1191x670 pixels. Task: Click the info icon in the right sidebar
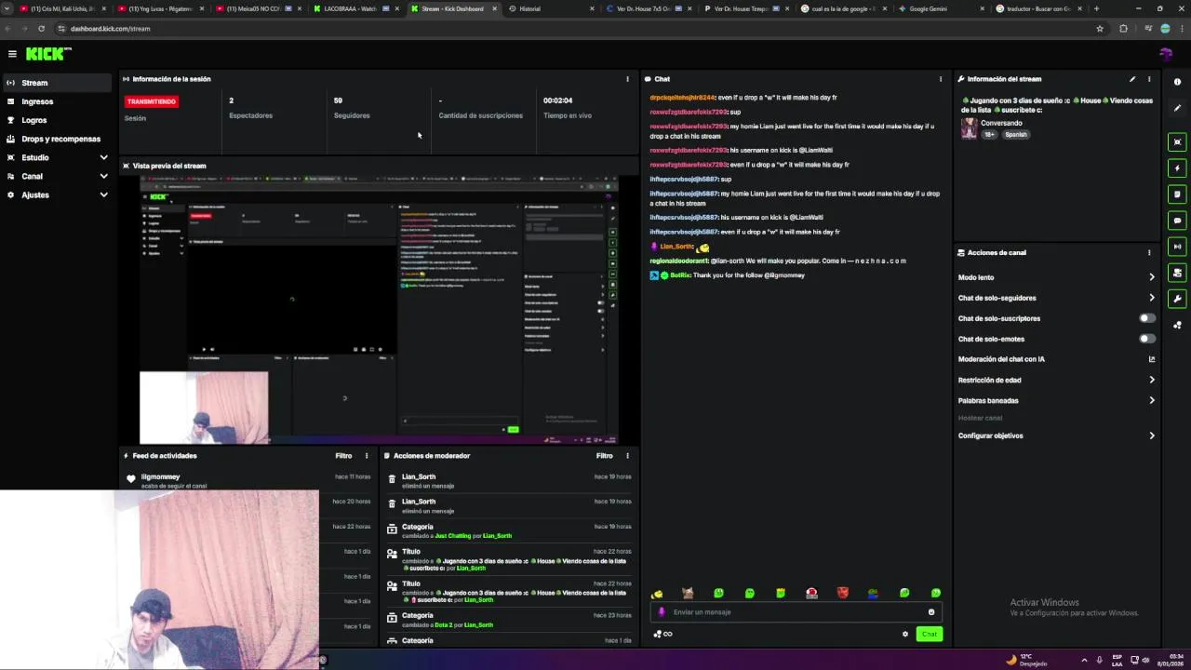(1177, 82)
